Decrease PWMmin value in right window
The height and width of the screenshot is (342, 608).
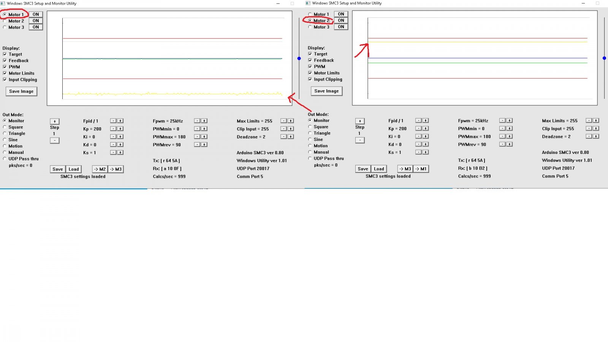click(502, 128)
